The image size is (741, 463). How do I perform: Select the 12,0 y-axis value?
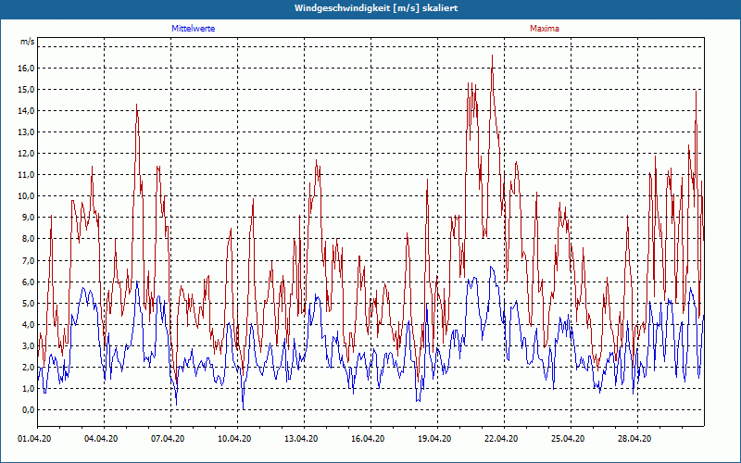click(x=27, y=153)
